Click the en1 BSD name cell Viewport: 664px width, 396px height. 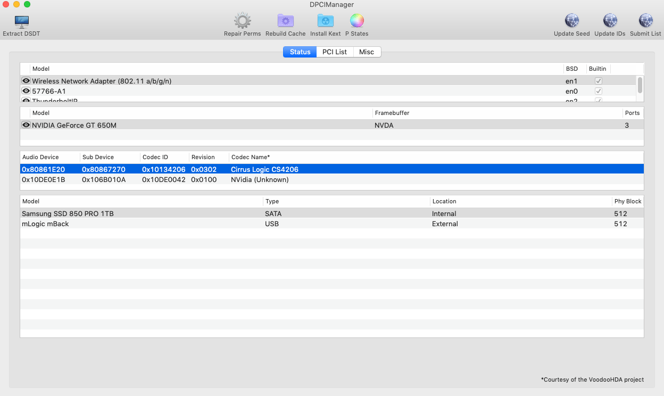(571, 81)
